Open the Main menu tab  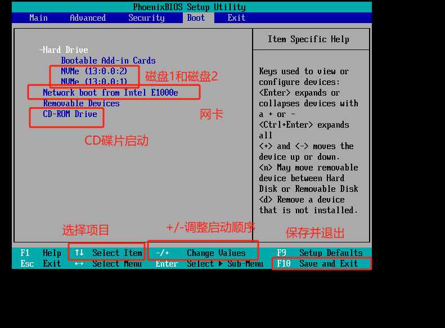(x=38, y=18)
